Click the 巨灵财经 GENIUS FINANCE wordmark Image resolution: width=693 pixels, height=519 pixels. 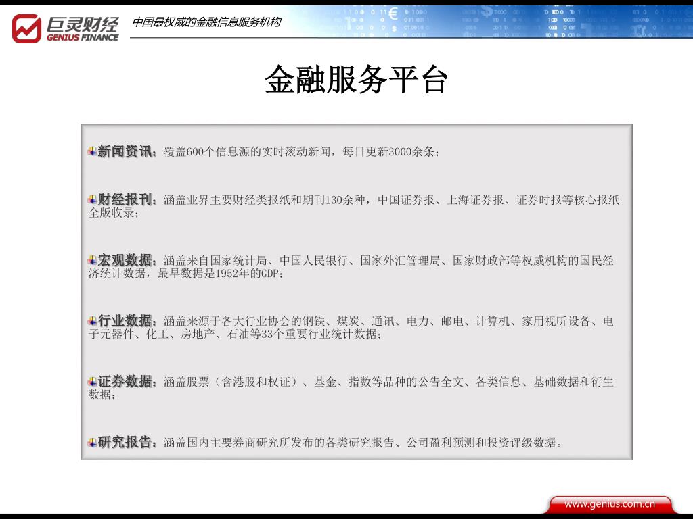click(x=83, y=28)
